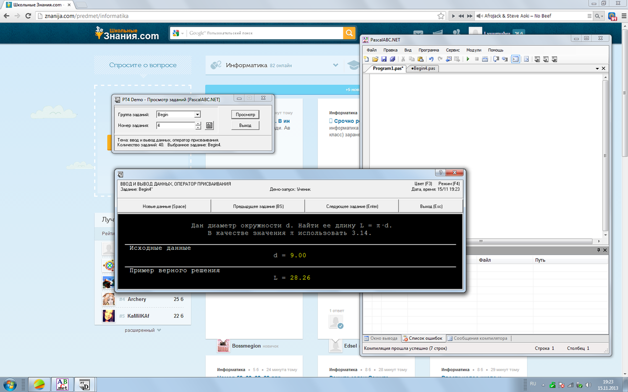Select Сообщения компилятора bottom tab

(x=478, y=338)
